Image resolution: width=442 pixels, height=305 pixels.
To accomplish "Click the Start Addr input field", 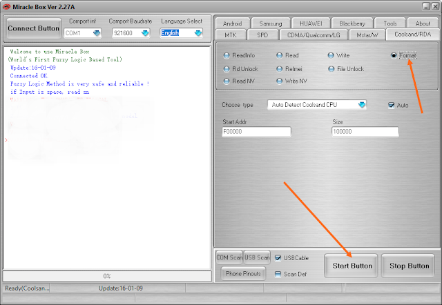I will 256,132.
